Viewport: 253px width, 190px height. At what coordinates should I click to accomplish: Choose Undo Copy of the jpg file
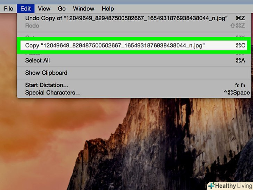[x=134, y=18]
